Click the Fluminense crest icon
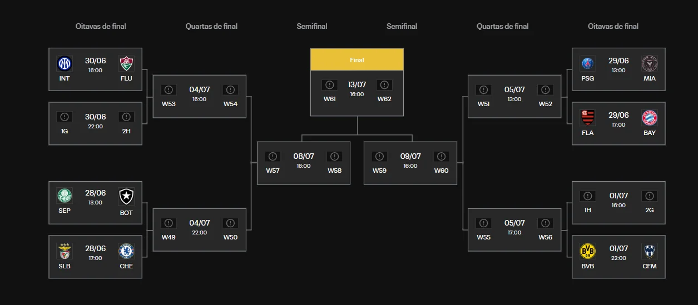Image resolution: width=698 pixels, height=305 pixels. point(126,63)
